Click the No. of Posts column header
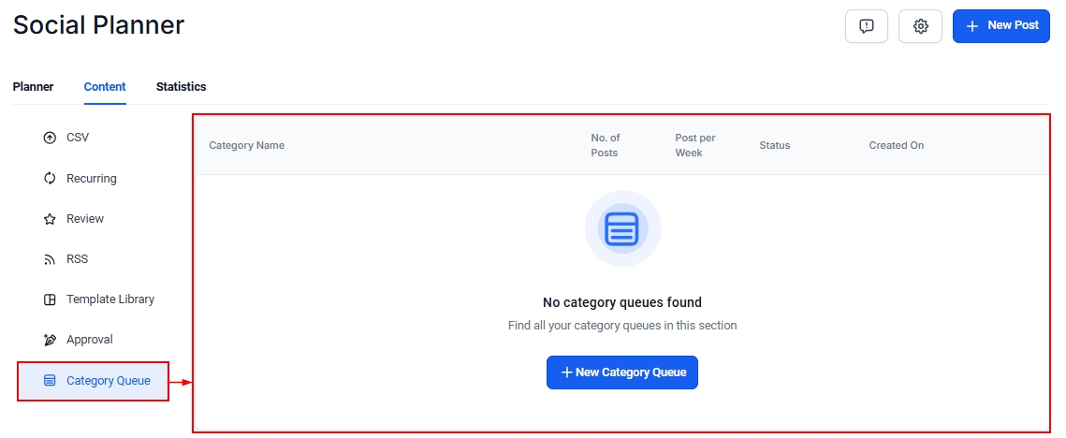Image resolution: width=1066 pixels, height=438 pixels. point(606,145)
